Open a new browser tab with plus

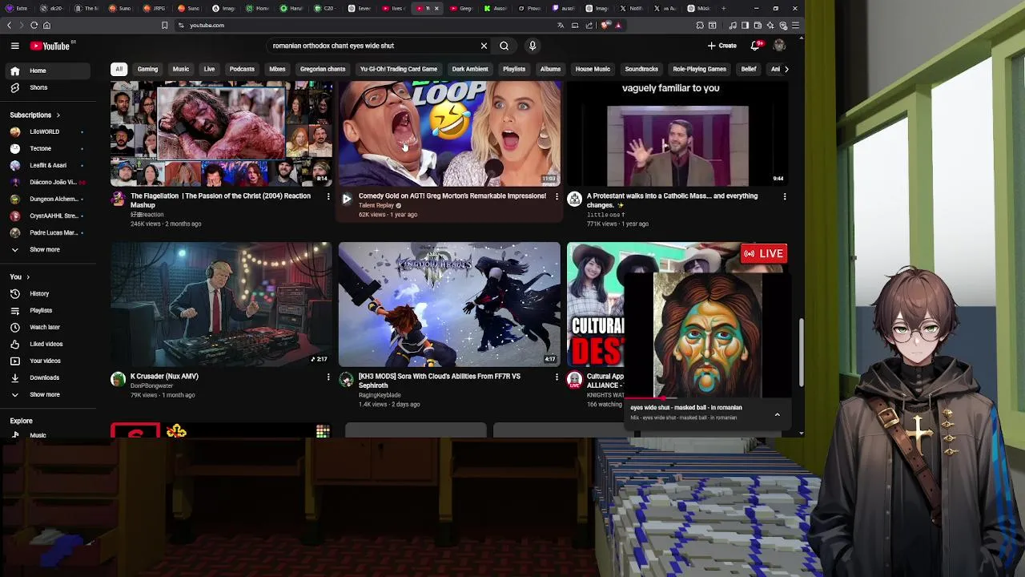point(723,8)
